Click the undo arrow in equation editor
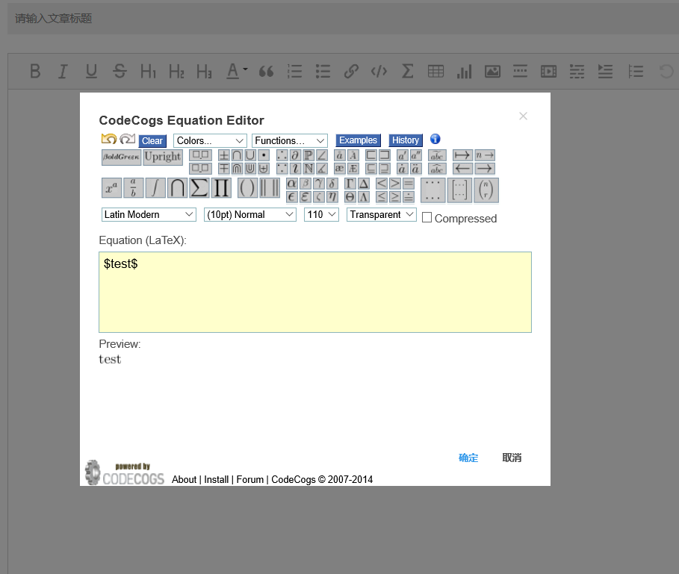 click(109, 139)
